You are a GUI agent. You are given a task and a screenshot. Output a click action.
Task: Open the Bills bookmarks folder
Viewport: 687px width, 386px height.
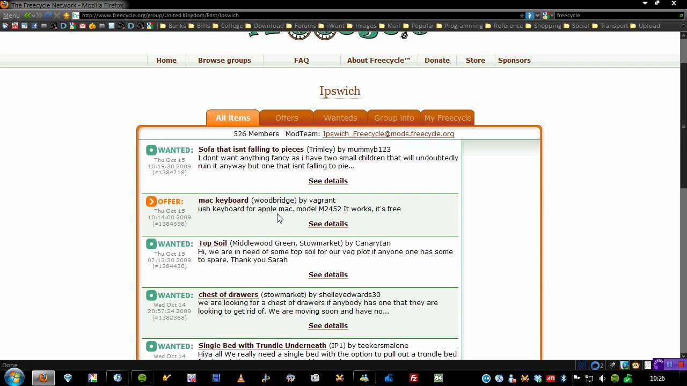(199, 26)
